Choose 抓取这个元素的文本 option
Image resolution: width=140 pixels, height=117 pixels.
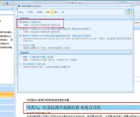(x=32, y=22)
